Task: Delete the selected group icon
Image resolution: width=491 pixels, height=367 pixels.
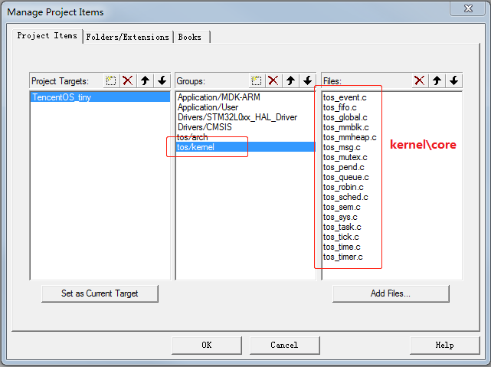Action: click(x=273, y=80)
